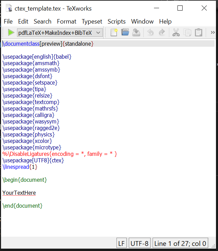Click the UTF-8 encoding indicator

[x=139, y=243]
